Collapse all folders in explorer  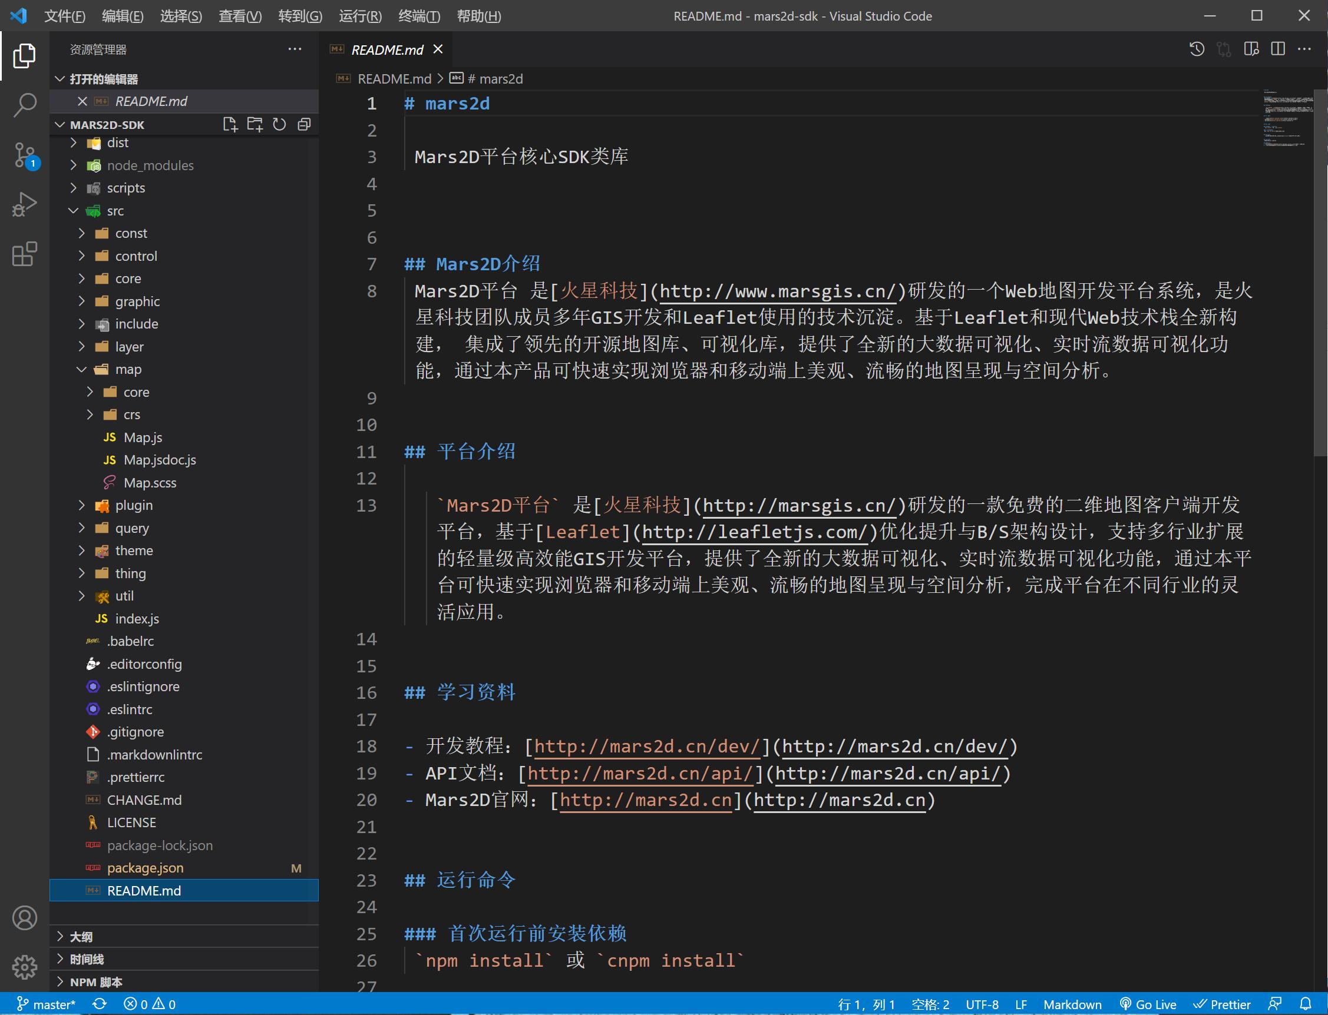(304, 124)
